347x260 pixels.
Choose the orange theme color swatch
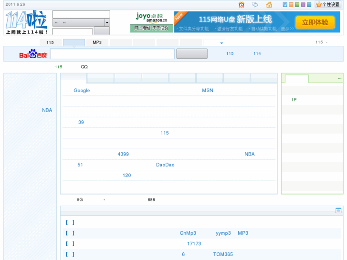point(291,4)
